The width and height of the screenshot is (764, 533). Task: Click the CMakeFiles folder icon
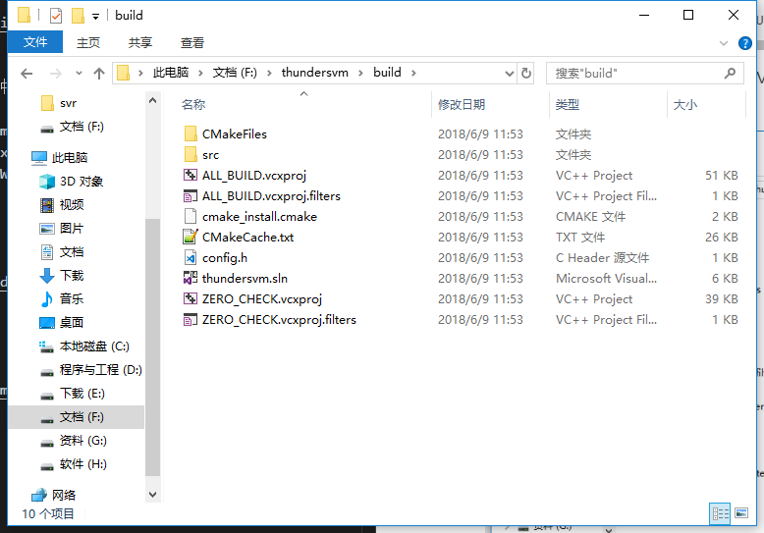point(191,134)
